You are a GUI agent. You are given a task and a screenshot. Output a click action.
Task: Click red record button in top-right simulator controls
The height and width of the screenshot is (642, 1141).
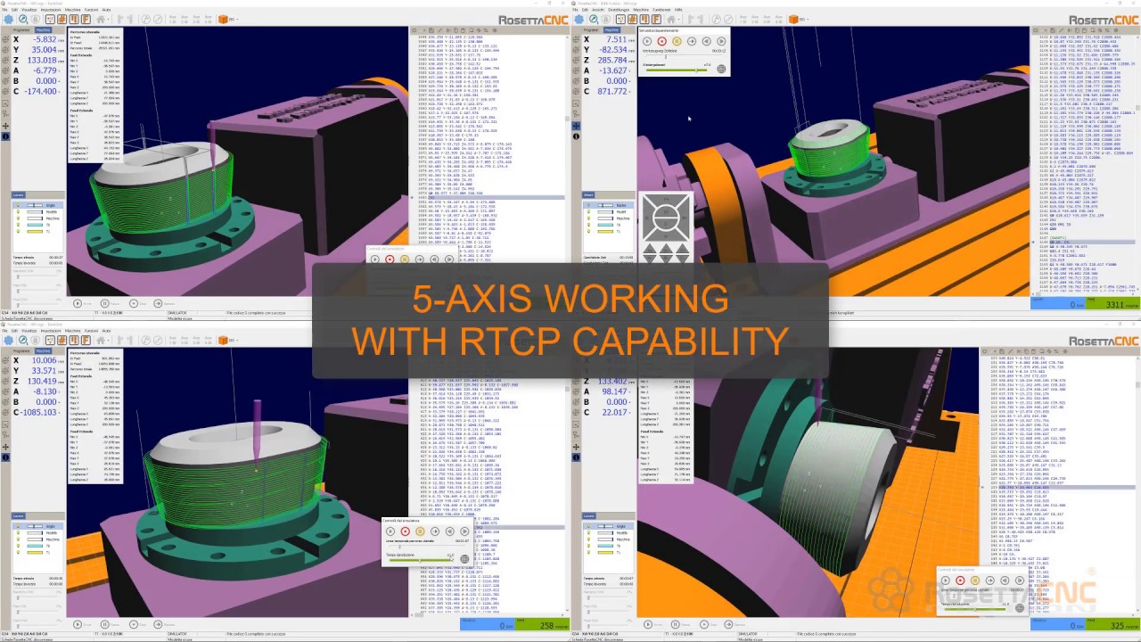coord(662,41)
